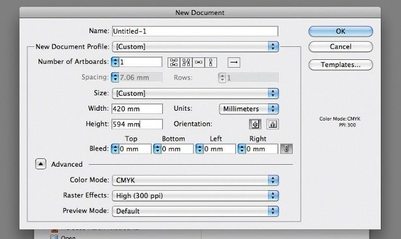Viewport: 401px width, 239px height.
Task: Click the Right bleed value field
Action: point(261,148)
